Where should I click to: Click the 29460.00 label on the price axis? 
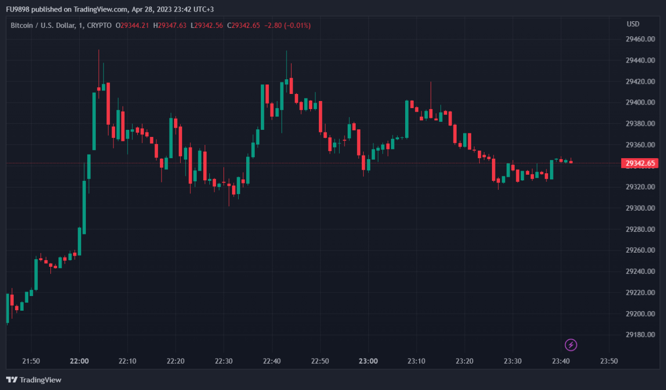click(640, 39)
